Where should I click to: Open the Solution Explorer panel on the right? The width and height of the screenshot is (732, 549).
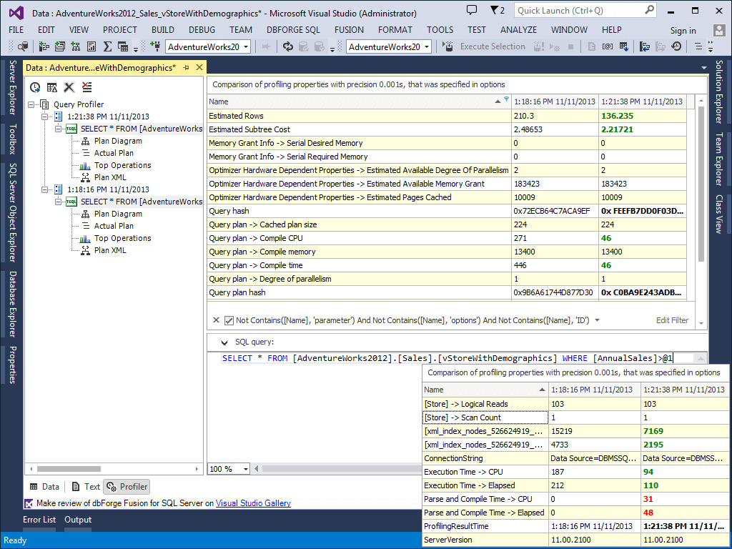point(724,92)
